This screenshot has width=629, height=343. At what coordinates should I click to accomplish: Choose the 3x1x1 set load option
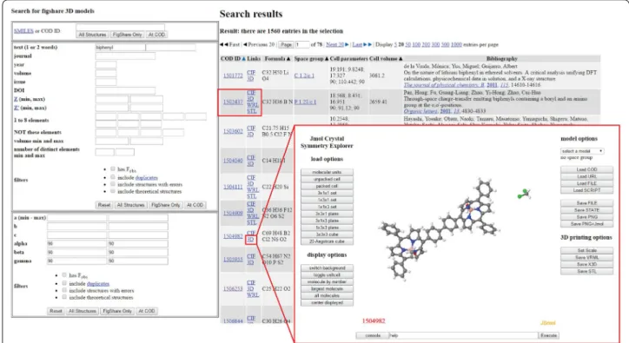327,193
